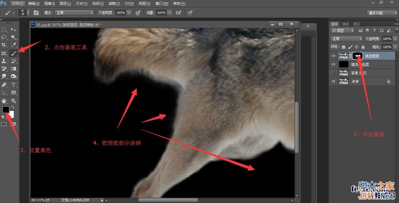
Task: Select the Gradient tool
Action: point(13,69)
